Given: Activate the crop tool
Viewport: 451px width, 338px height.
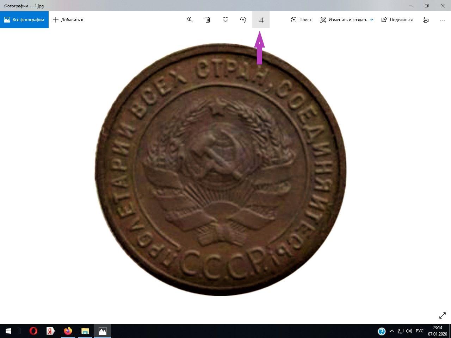Looking at the screenshot, I should [x=261, y=20].
